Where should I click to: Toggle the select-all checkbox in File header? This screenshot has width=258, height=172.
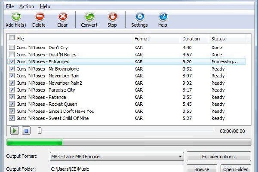pos(12,38)
